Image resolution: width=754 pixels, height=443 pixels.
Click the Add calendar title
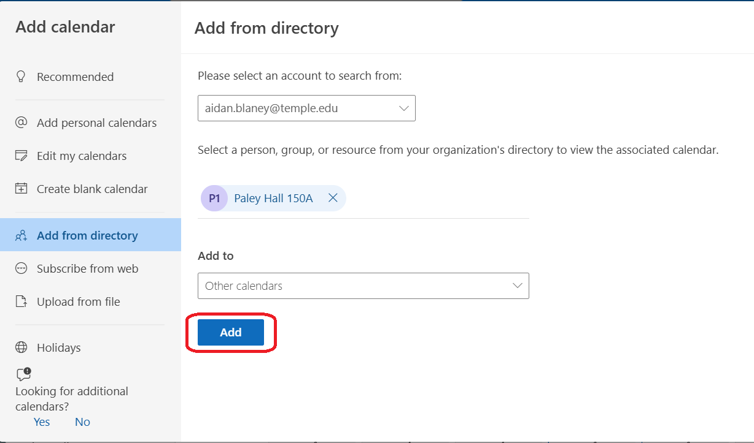(65, 27)
